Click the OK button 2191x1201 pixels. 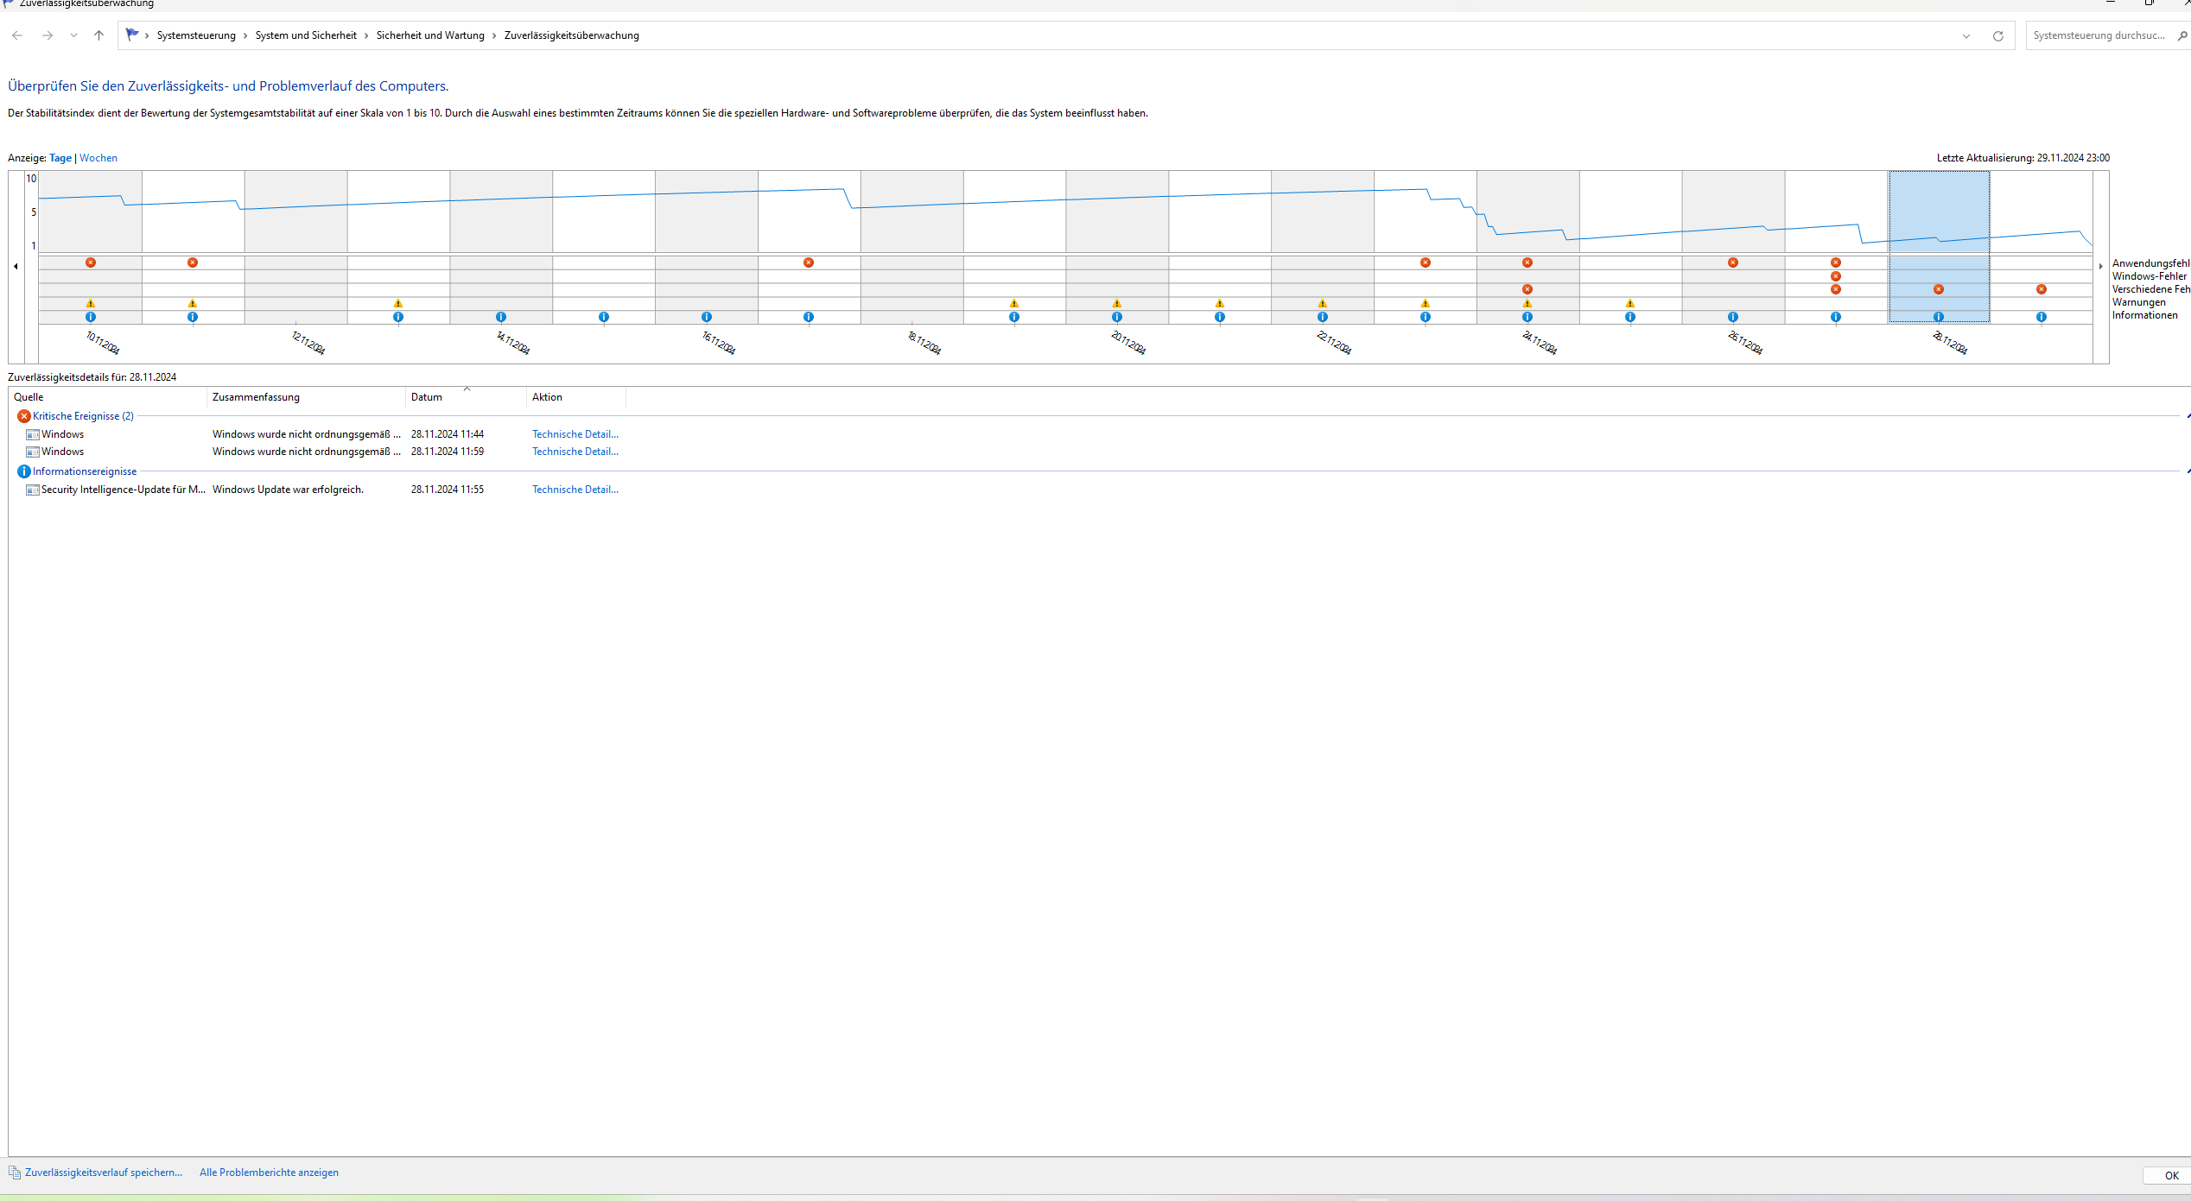(2167, 1176)
